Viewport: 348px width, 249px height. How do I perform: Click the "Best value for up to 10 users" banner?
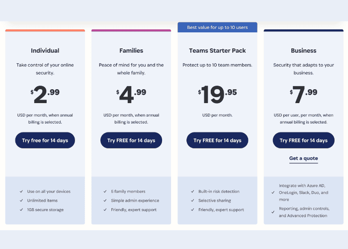tap(217, 27)
